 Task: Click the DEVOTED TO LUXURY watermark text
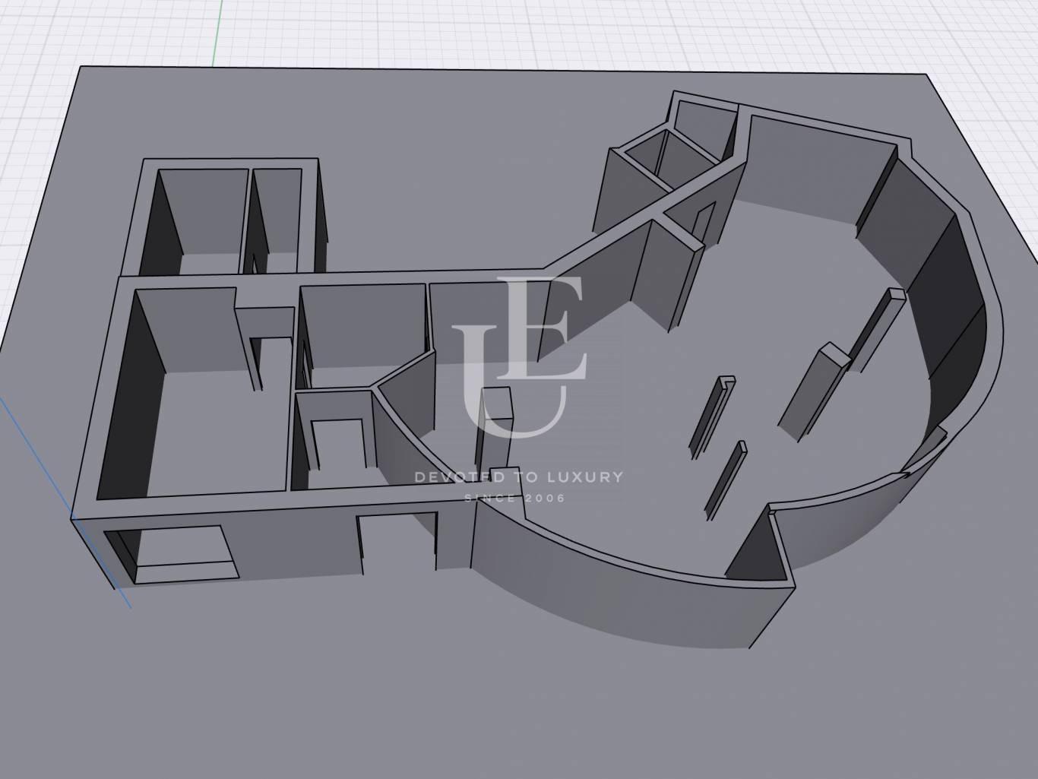click(x=518, y=477)
